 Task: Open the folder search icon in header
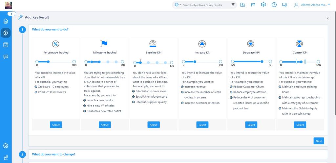pos(242,5)
